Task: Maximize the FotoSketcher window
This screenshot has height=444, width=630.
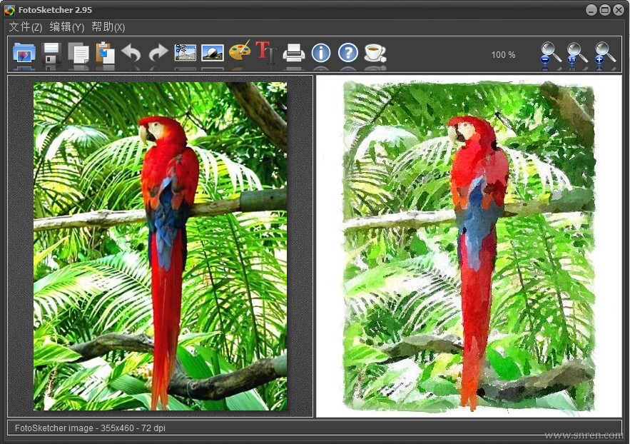Action: coord(605,10)
